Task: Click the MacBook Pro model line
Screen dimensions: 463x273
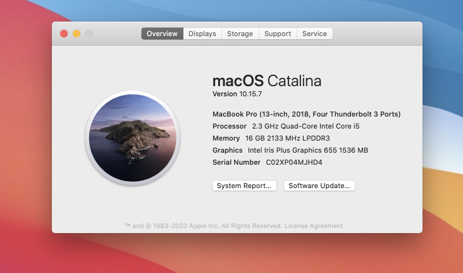Action: pos(307,114)
